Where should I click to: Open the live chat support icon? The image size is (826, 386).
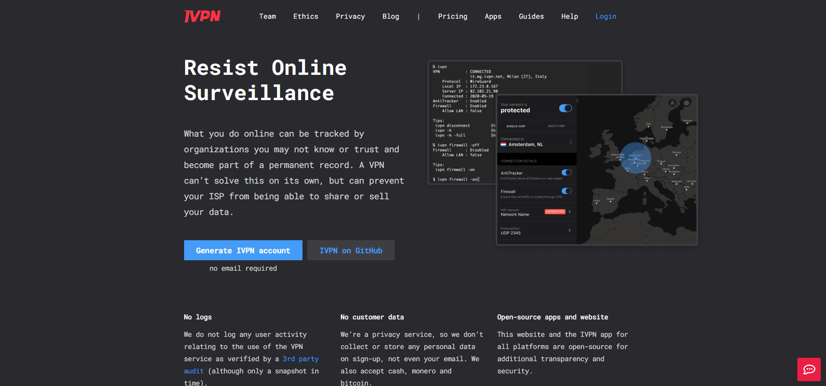[x=809, y=369]
